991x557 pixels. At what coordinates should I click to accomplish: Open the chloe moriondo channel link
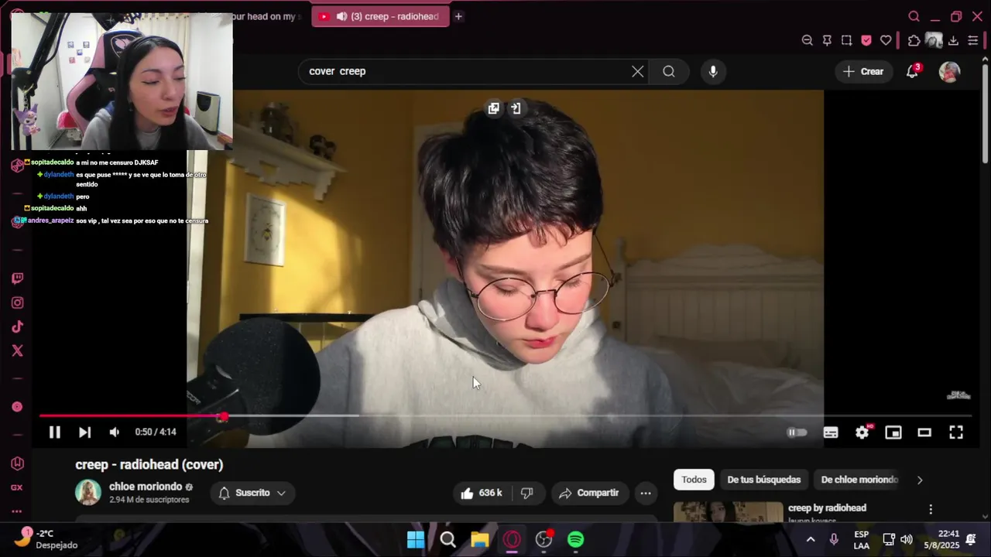coord(146,487)
